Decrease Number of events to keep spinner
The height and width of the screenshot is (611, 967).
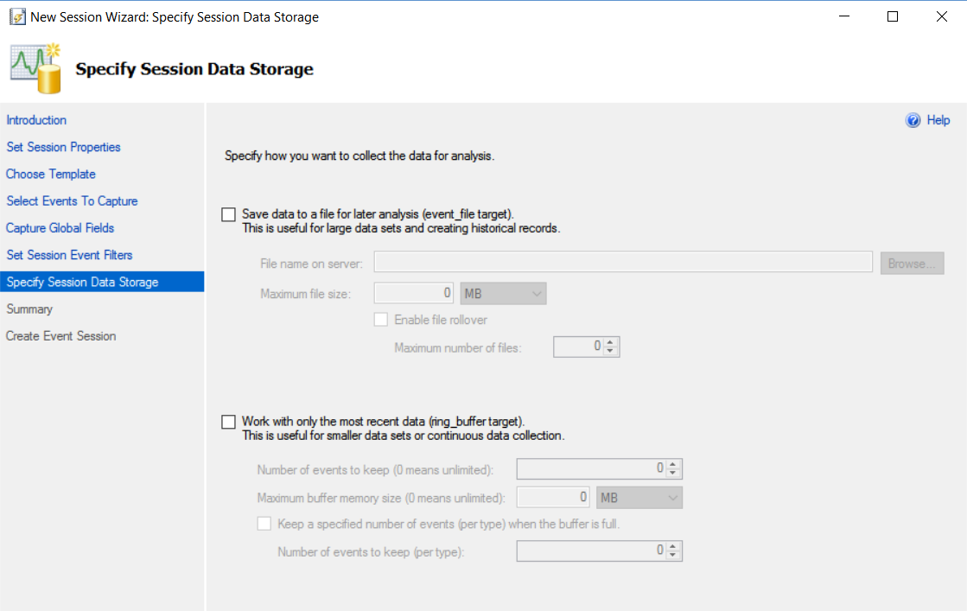(673, 473)
